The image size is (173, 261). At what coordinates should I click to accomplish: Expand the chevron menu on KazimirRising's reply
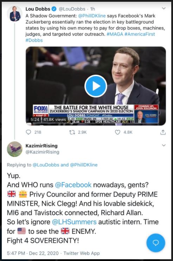(x=164, y=145)
